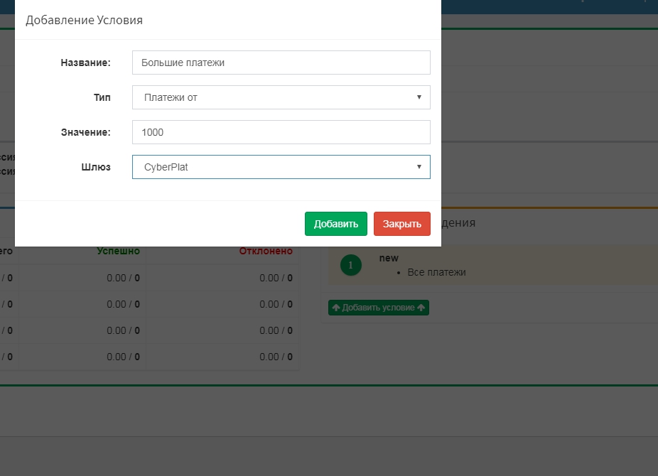Click the Успешно column header
The image size is (658, 476).
tap(118, 251)
